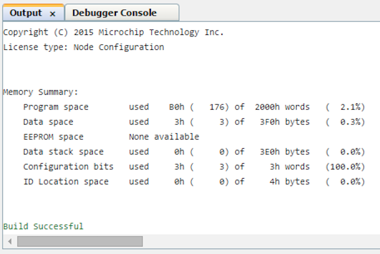Click the ID Location space row label
This screenshot has height=254, width=380.
tap(66, 182)
